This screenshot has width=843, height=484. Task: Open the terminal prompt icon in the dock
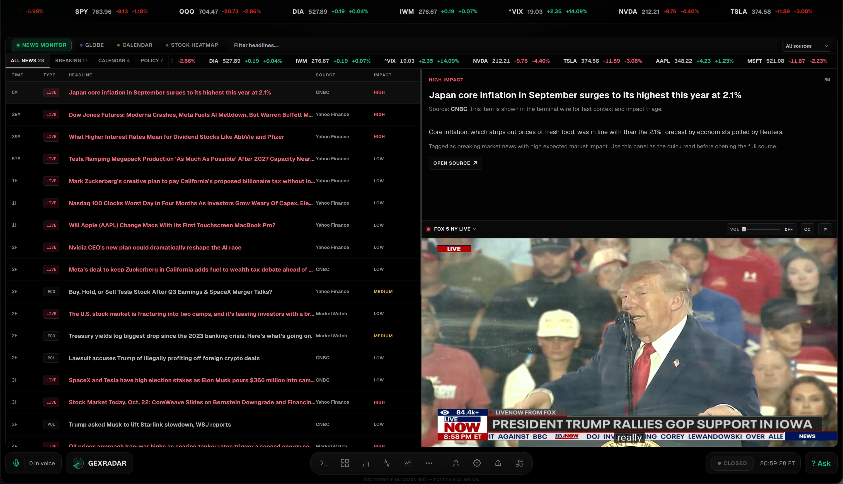(324, 463)
